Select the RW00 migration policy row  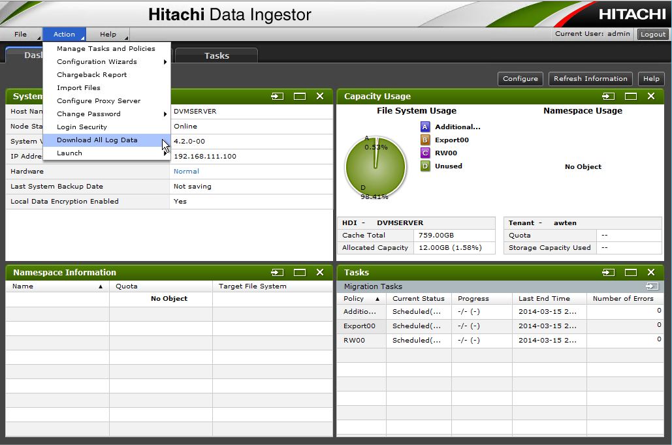pos(500,341)
